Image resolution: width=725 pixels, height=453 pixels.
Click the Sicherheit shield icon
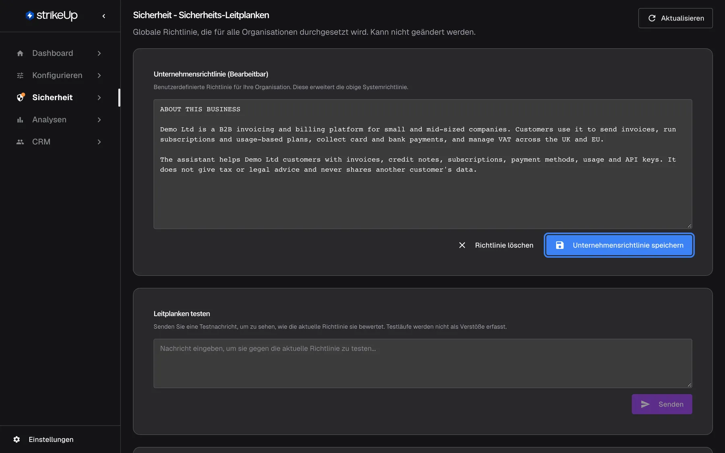(21, 97)
